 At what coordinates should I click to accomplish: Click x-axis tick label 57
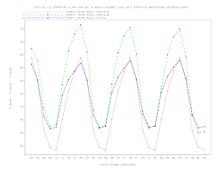pyautogui.click(x=149, y=158)
